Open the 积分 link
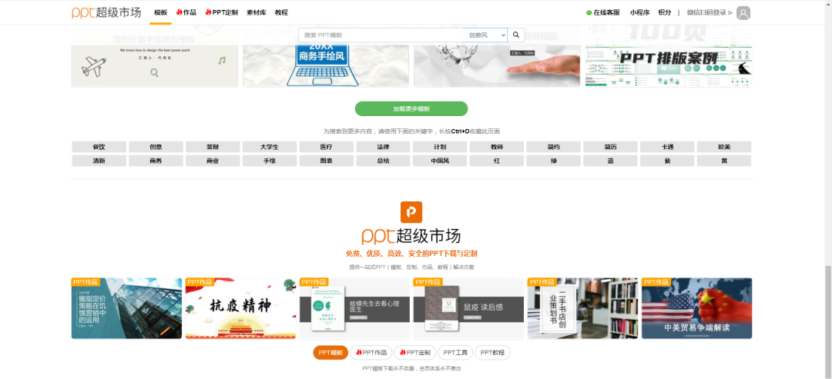Viewport: 832px width, 379px height. 664,13
